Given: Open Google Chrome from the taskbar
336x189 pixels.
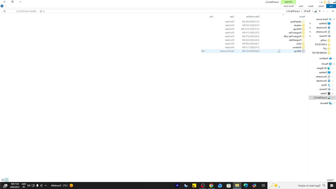Looking at the screenshot, I should 211,186.
